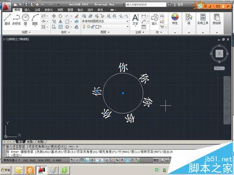Click the Rotate icon in Modify panel
Viewport: 234px width, 175px height.
(60, 16)
